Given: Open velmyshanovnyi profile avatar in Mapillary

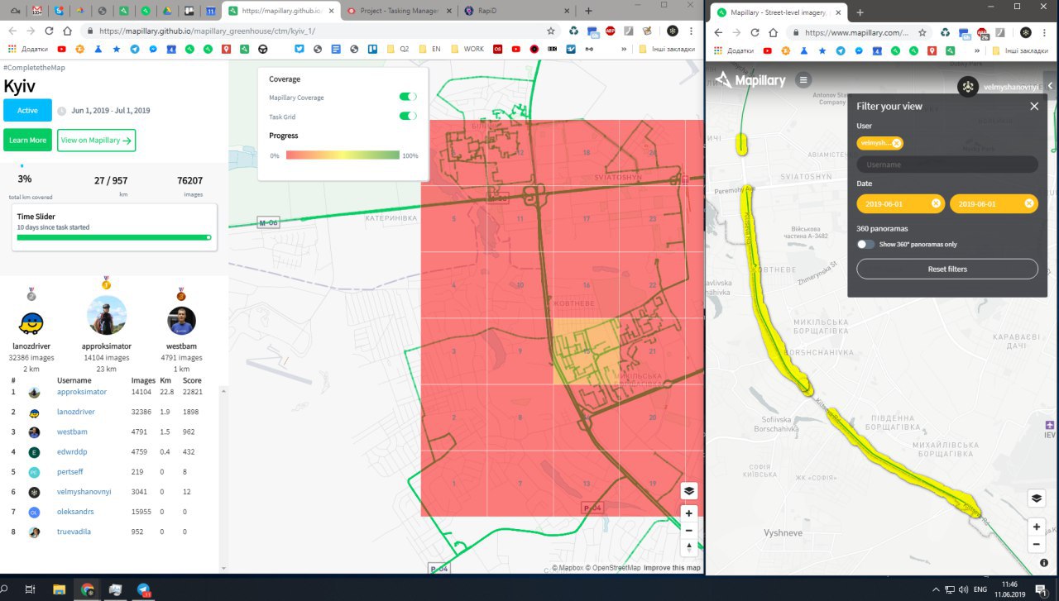Looking at the screenshot, I should [969, 87].
